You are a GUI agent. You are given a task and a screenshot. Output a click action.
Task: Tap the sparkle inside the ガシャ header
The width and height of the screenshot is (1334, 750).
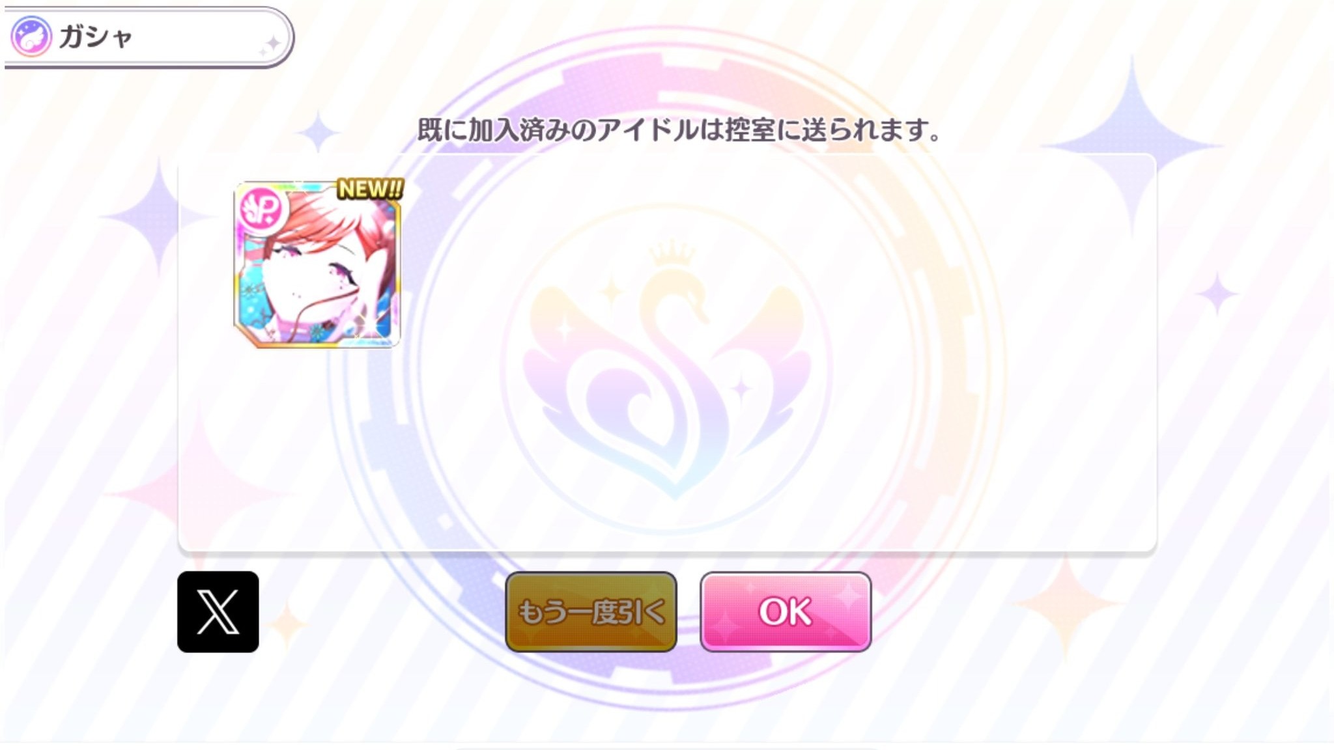270,45
